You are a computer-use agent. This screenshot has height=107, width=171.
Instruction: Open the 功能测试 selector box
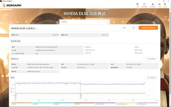(84, 22)
